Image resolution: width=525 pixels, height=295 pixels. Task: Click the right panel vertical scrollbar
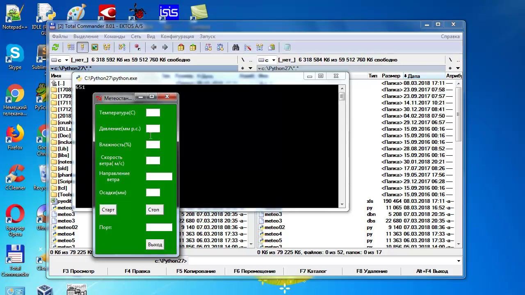click(458, 164)
